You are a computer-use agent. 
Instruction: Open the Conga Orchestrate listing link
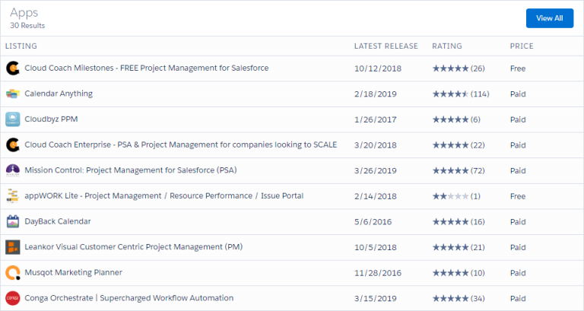129,298
